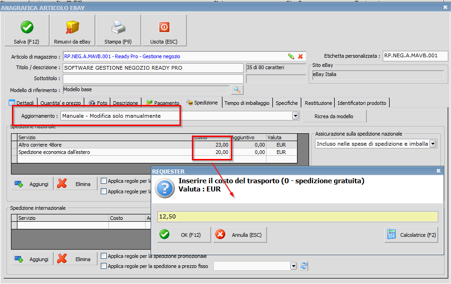Click the Sottotitolo input field
This screenshot has width=451, height=284.
click(x=153, y=79)
